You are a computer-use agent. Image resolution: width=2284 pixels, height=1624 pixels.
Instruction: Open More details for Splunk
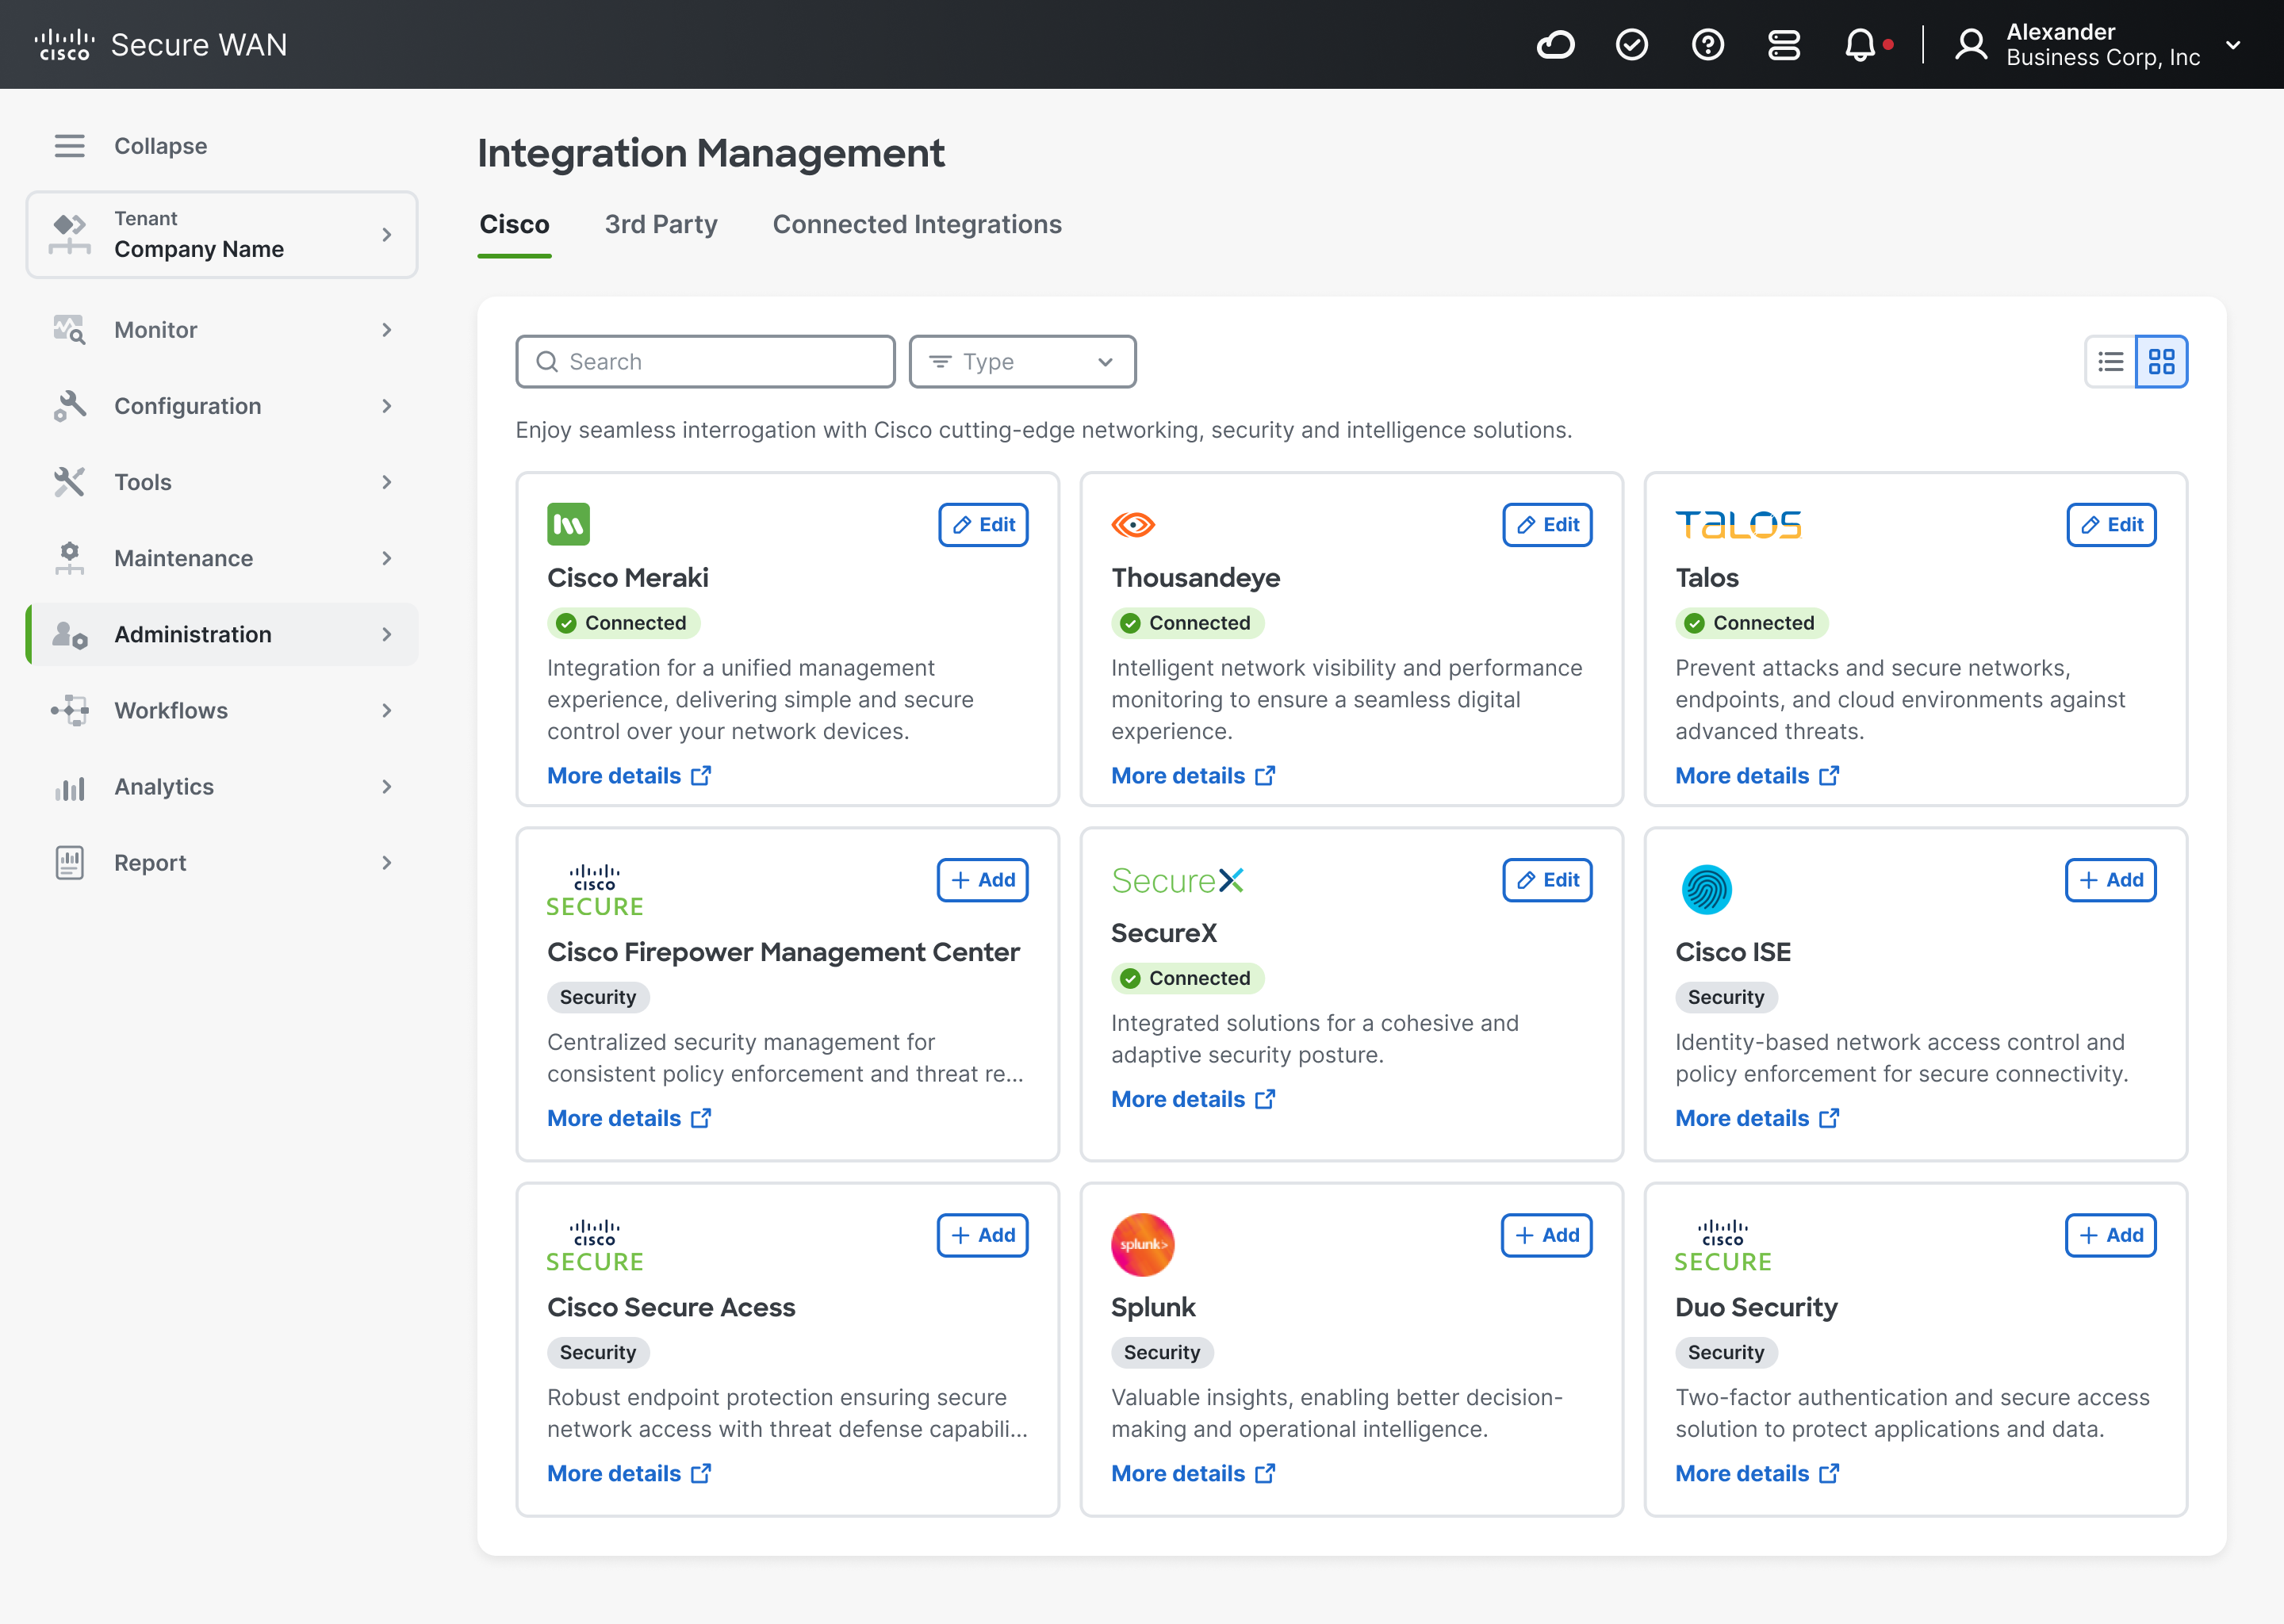[1193, 1473]
